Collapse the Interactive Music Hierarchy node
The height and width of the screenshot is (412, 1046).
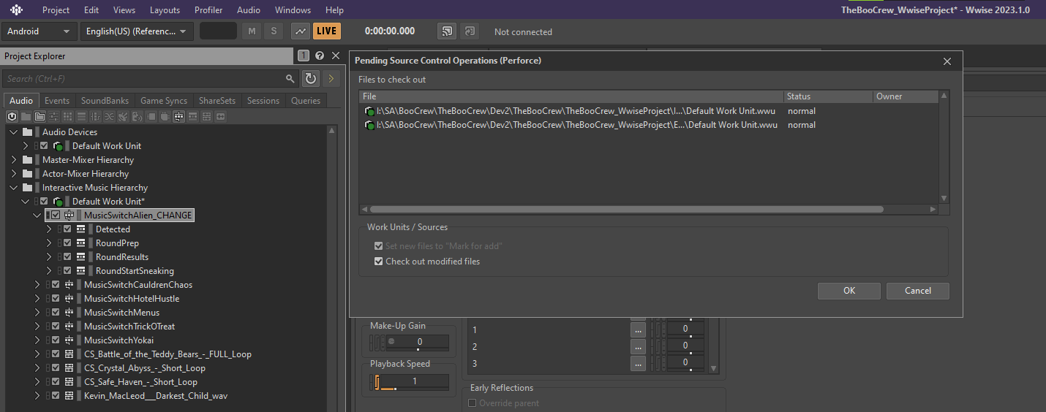click(x=14, y=188)
